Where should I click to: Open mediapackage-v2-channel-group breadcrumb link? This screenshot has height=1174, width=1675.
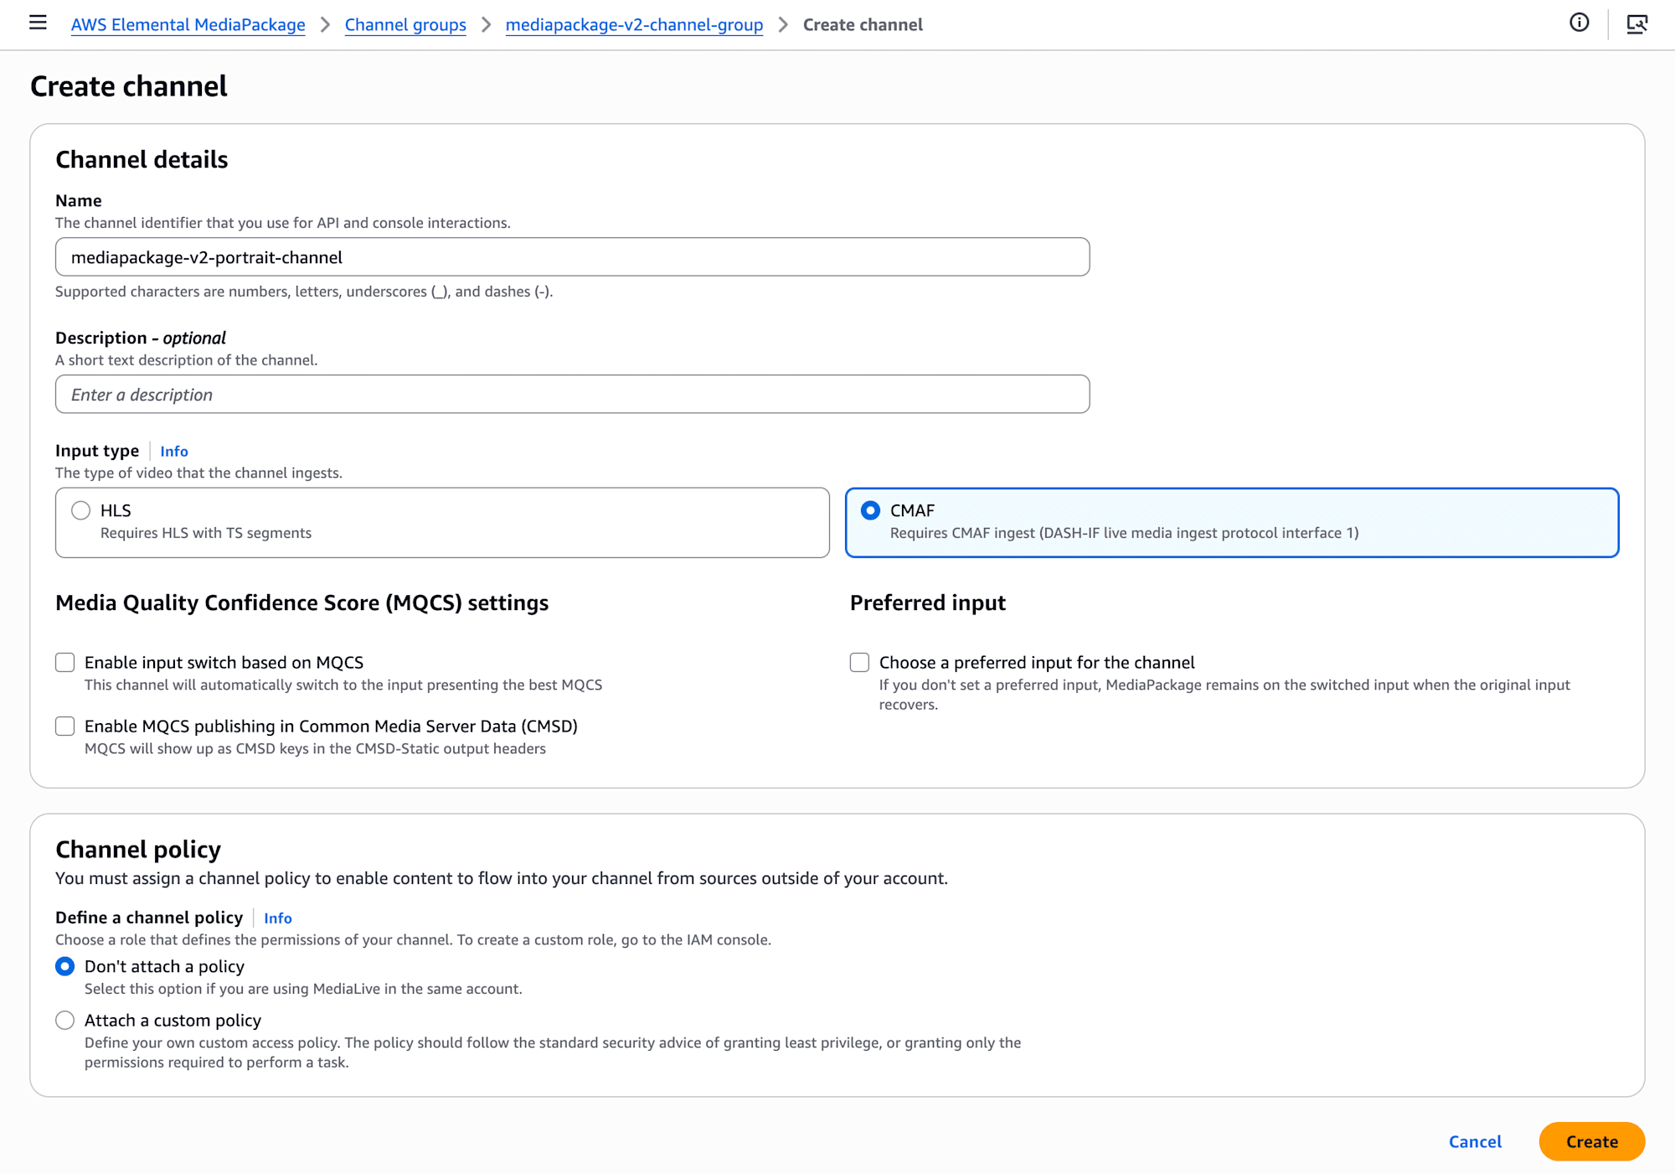tap(634, 24)
